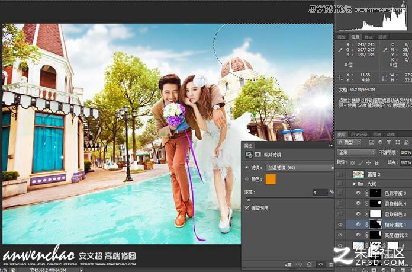412x272 pixels.
Task: Delete adjustment with Properties panel trash icon
Action: coord(330,264)
